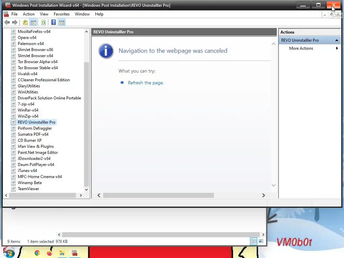
Task: Click tree panel horizontal scrollbar right arrow
Action: [81, 195]
